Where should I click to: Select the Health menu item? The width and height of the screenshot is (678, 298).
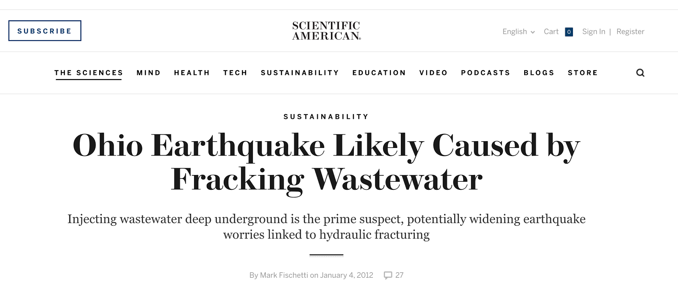pyautogui.click(x=192, y=73)
